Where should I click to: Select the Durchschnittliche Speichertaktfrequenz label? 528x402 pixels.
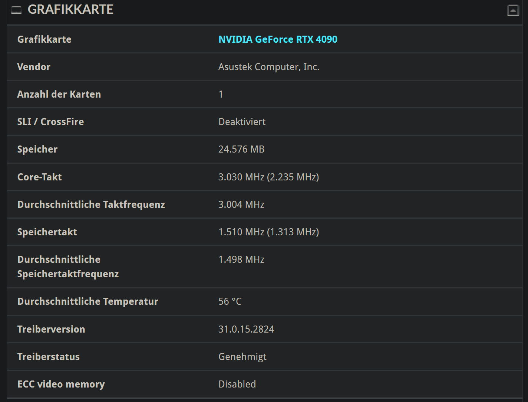tap(68, 267)
